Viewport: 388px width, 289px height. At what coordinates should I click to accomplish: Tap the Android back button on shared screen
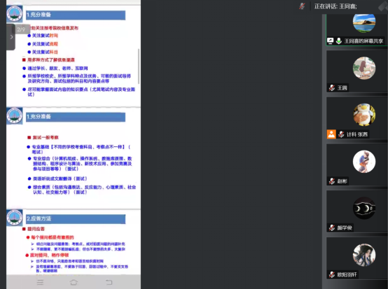(109, 282)
